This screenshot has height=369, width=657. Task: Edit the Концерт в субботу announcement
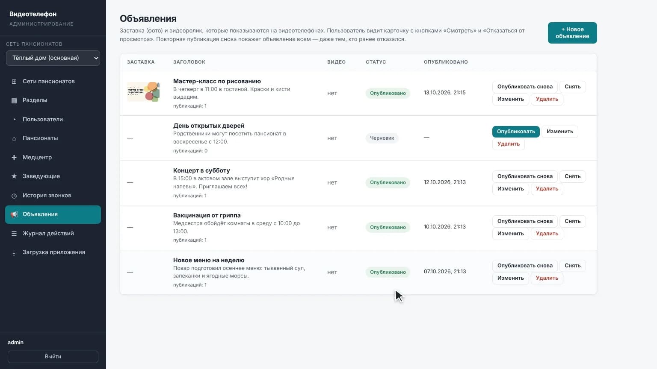[510, 189]
